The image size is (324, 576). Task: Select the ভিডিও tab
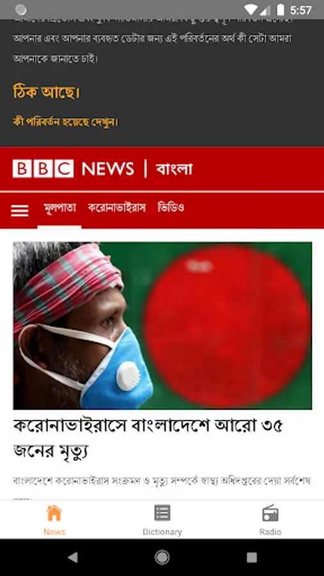[x=171, y=208]
